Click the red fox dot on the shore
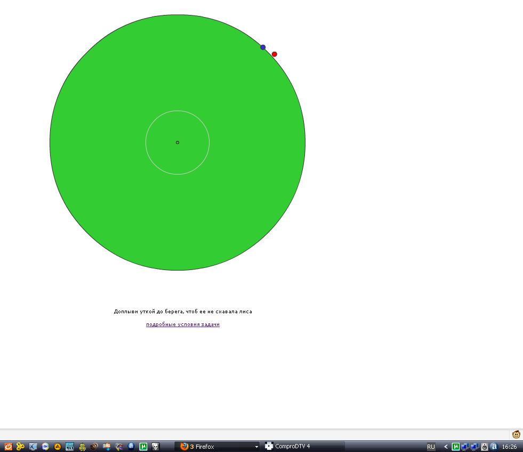 pyautogui.click(x=275, y=54)
